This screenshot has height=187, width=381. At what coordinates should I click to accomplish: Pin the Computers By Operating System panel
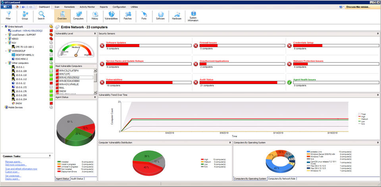click(x=378, y=143)
